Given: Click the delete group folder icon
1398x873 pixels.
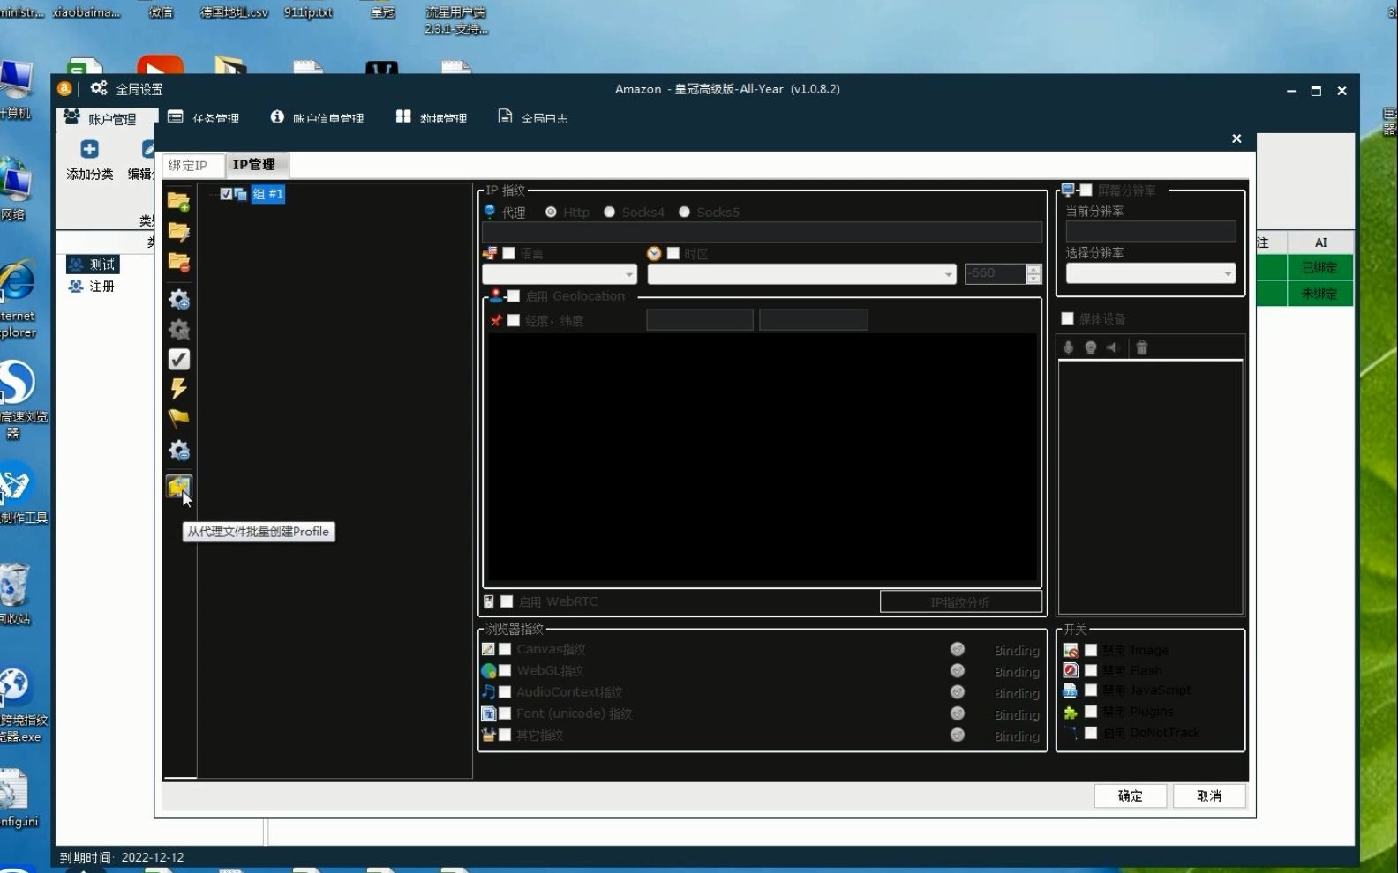Looking at the screenshot, I should point(178,263).
